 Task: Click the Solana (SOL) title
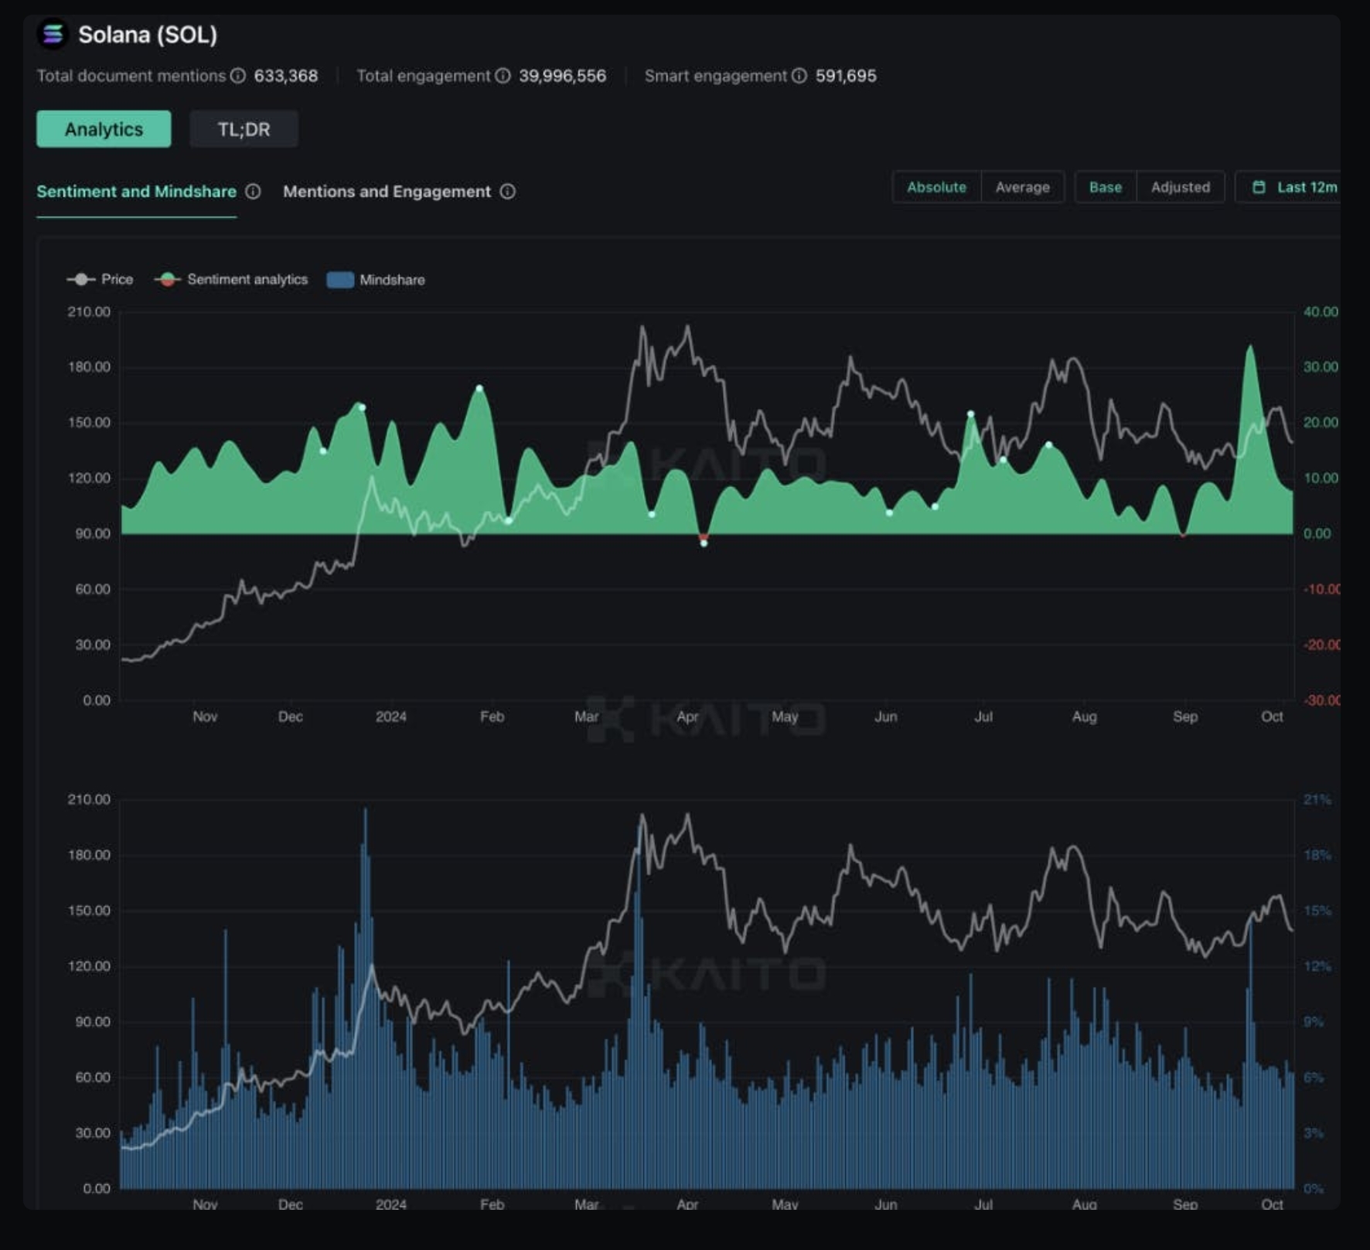pos(148,35)
